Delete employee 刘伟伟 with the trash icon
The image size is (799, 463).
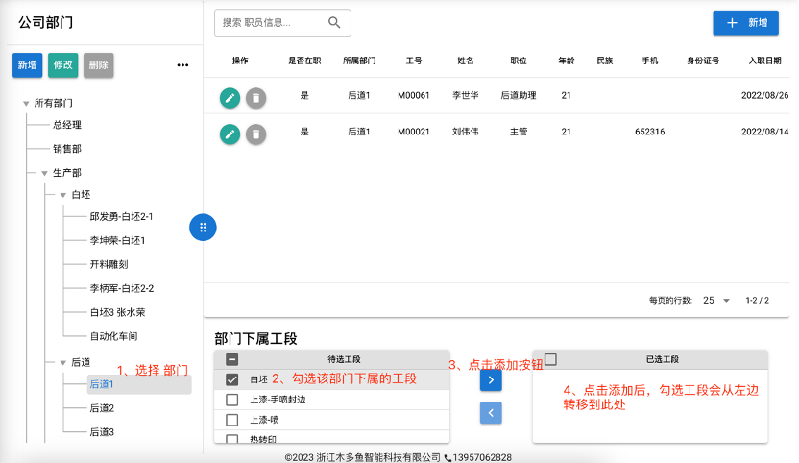click(x=255, y=134)
